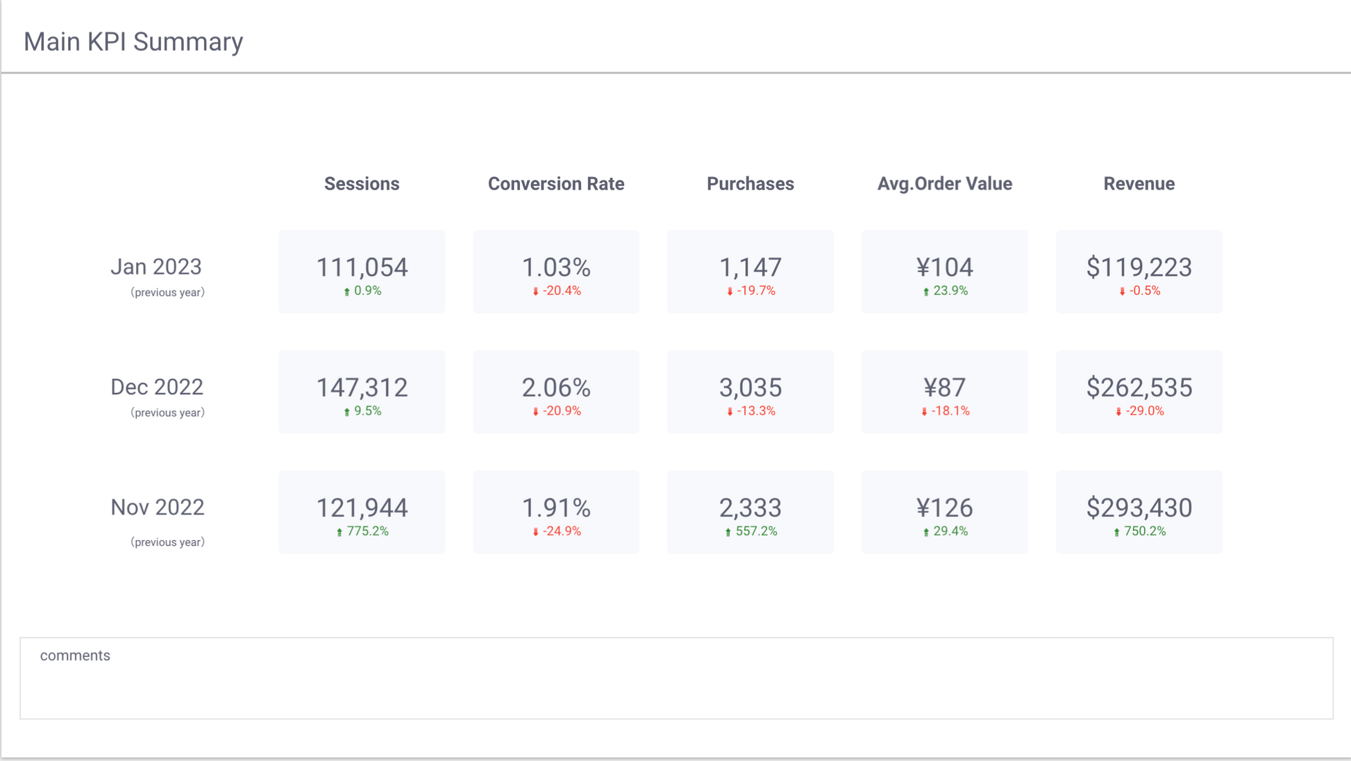Viewport: 1351px width, 761px height.
Task: Click the Main KPI Summary title
Action: coord(133,42)
